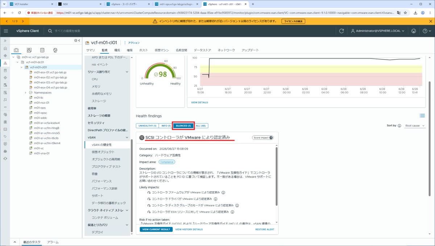Switch to Networking inventory view globe icon

pos(55,50)
